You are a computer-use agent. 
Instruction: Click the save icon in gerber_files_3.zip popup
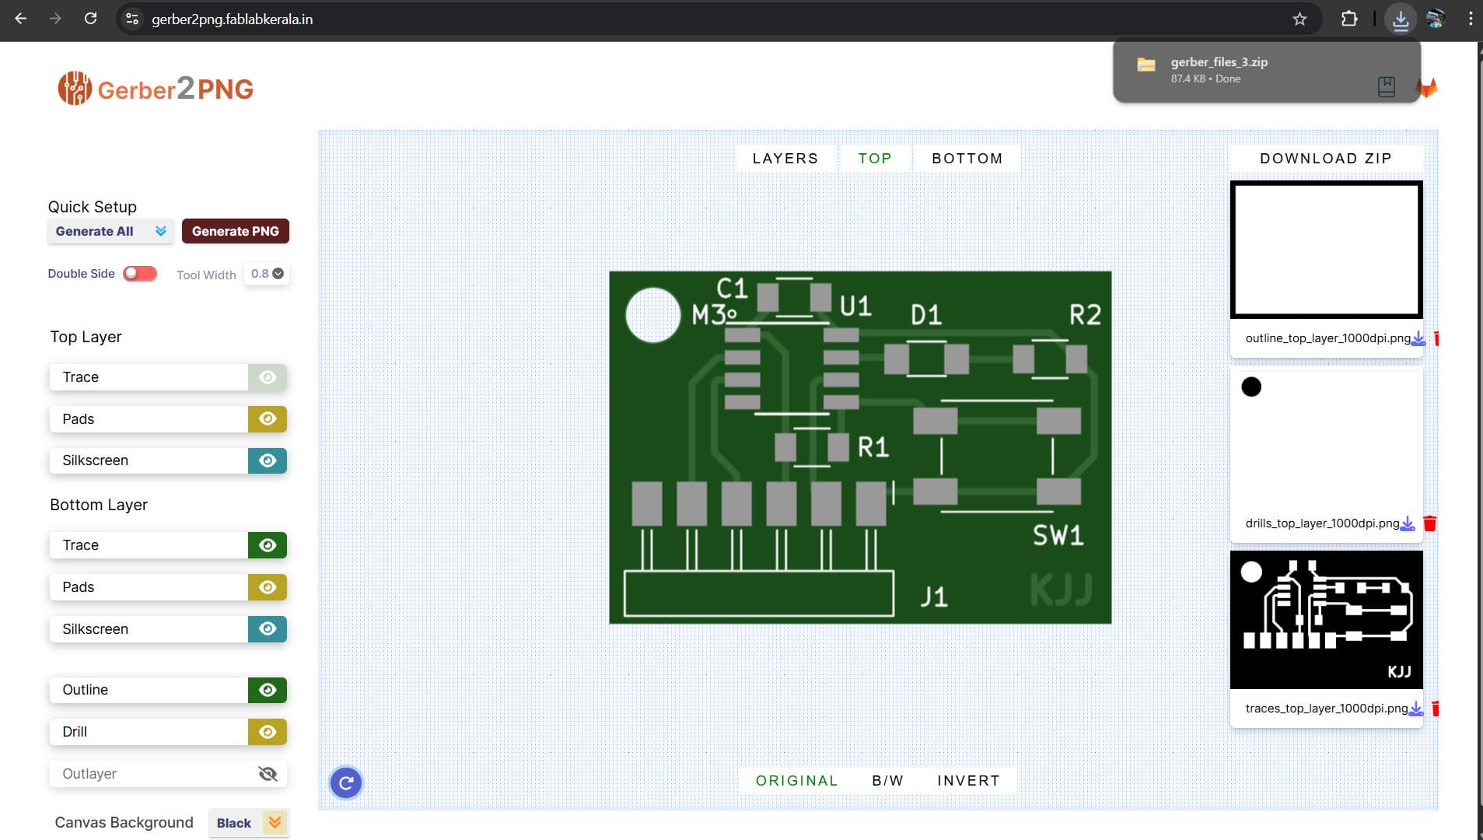pos(1387,86)
